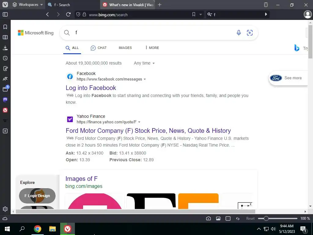Open 'Images of F' link
Viewport: 313px width, 235px height.
[81, 179]
